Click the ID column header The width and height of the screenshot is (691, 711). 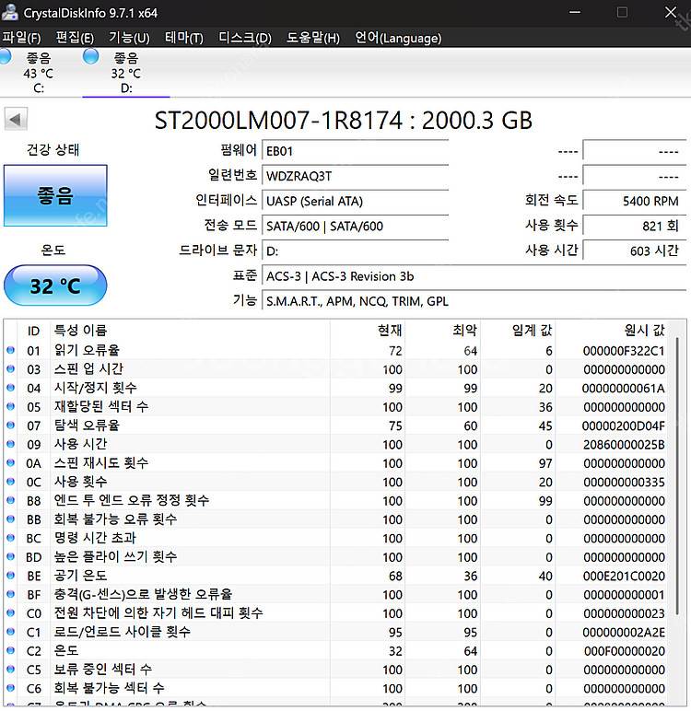(x=33, y=331)
